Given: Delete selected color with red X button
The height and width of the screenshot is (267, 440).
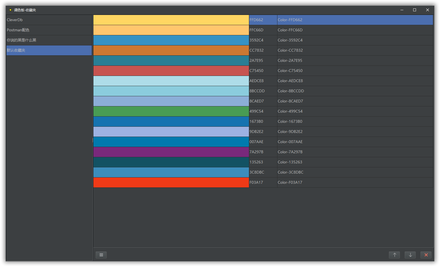Looking at the screenshot, I should coord(426,255).
